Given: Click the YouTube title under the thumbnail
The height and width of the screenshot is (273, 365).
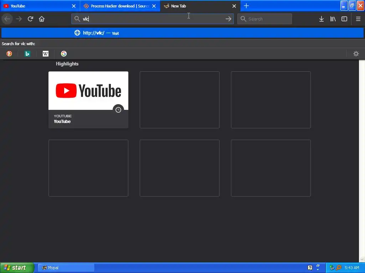Looking at the screenshot, I should (62, 122).
